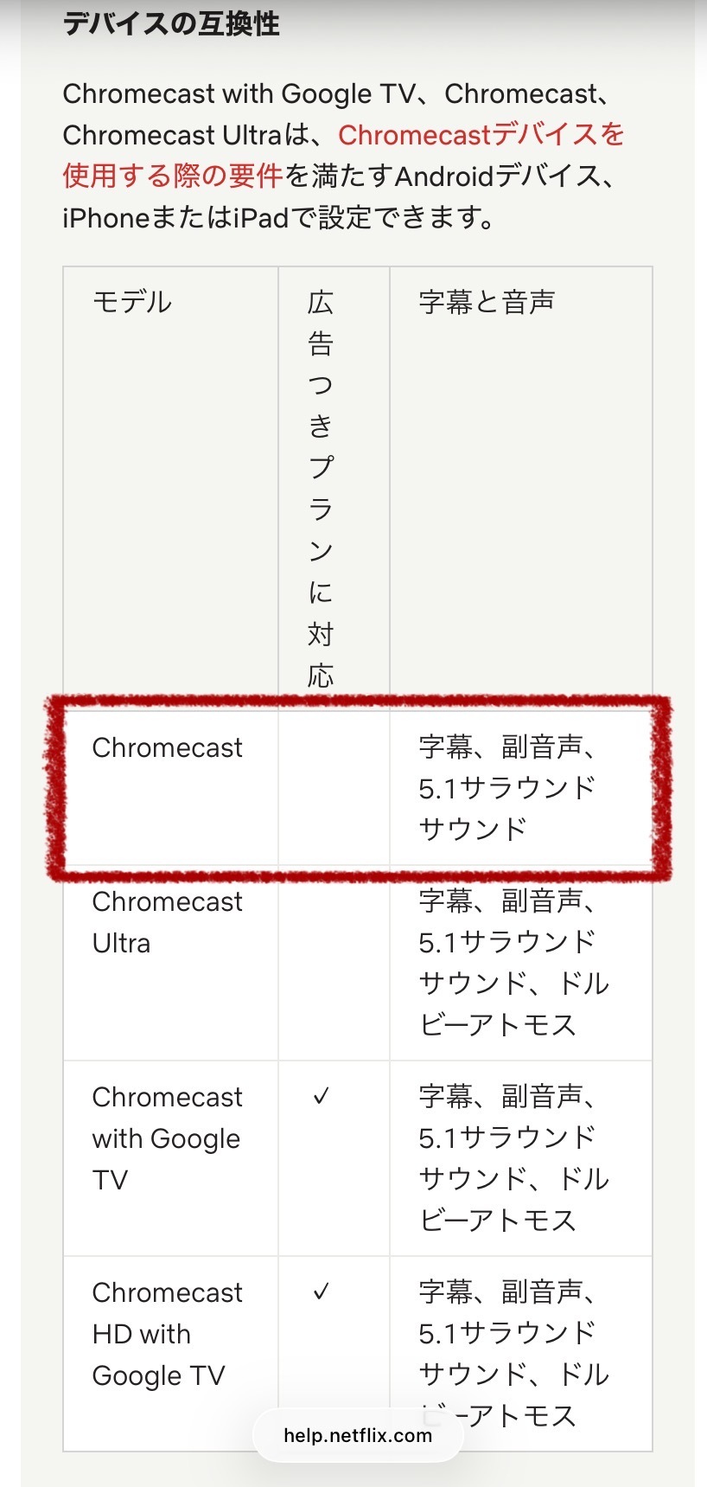Click the audio features cell for Chromecast Ultra
Viewport: 707px width, 1487px height.
[x=513, y=963]
